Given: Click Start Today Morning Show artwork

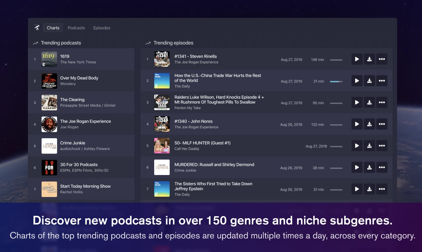Looking at the screenshot, I should pos(49,189).
